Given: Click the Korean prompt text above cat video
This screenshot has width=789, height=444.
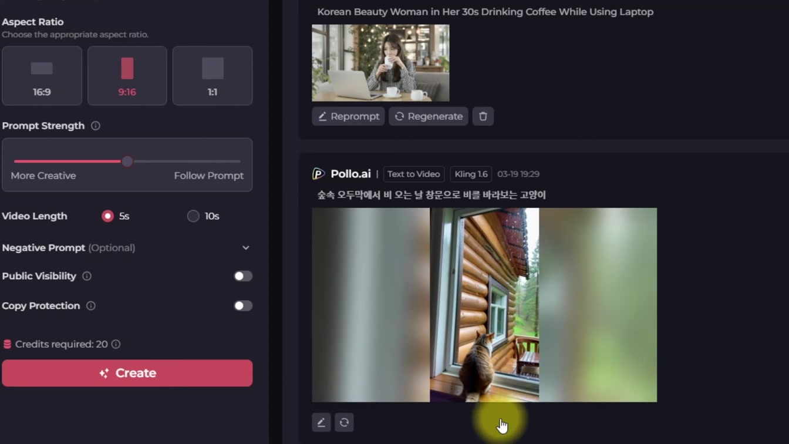Looking at the screenshot, I should [x=431, y=194].
